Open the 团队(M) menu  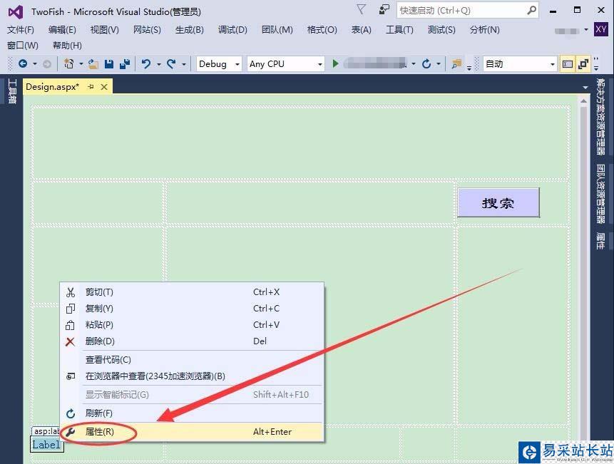[277, 30]
